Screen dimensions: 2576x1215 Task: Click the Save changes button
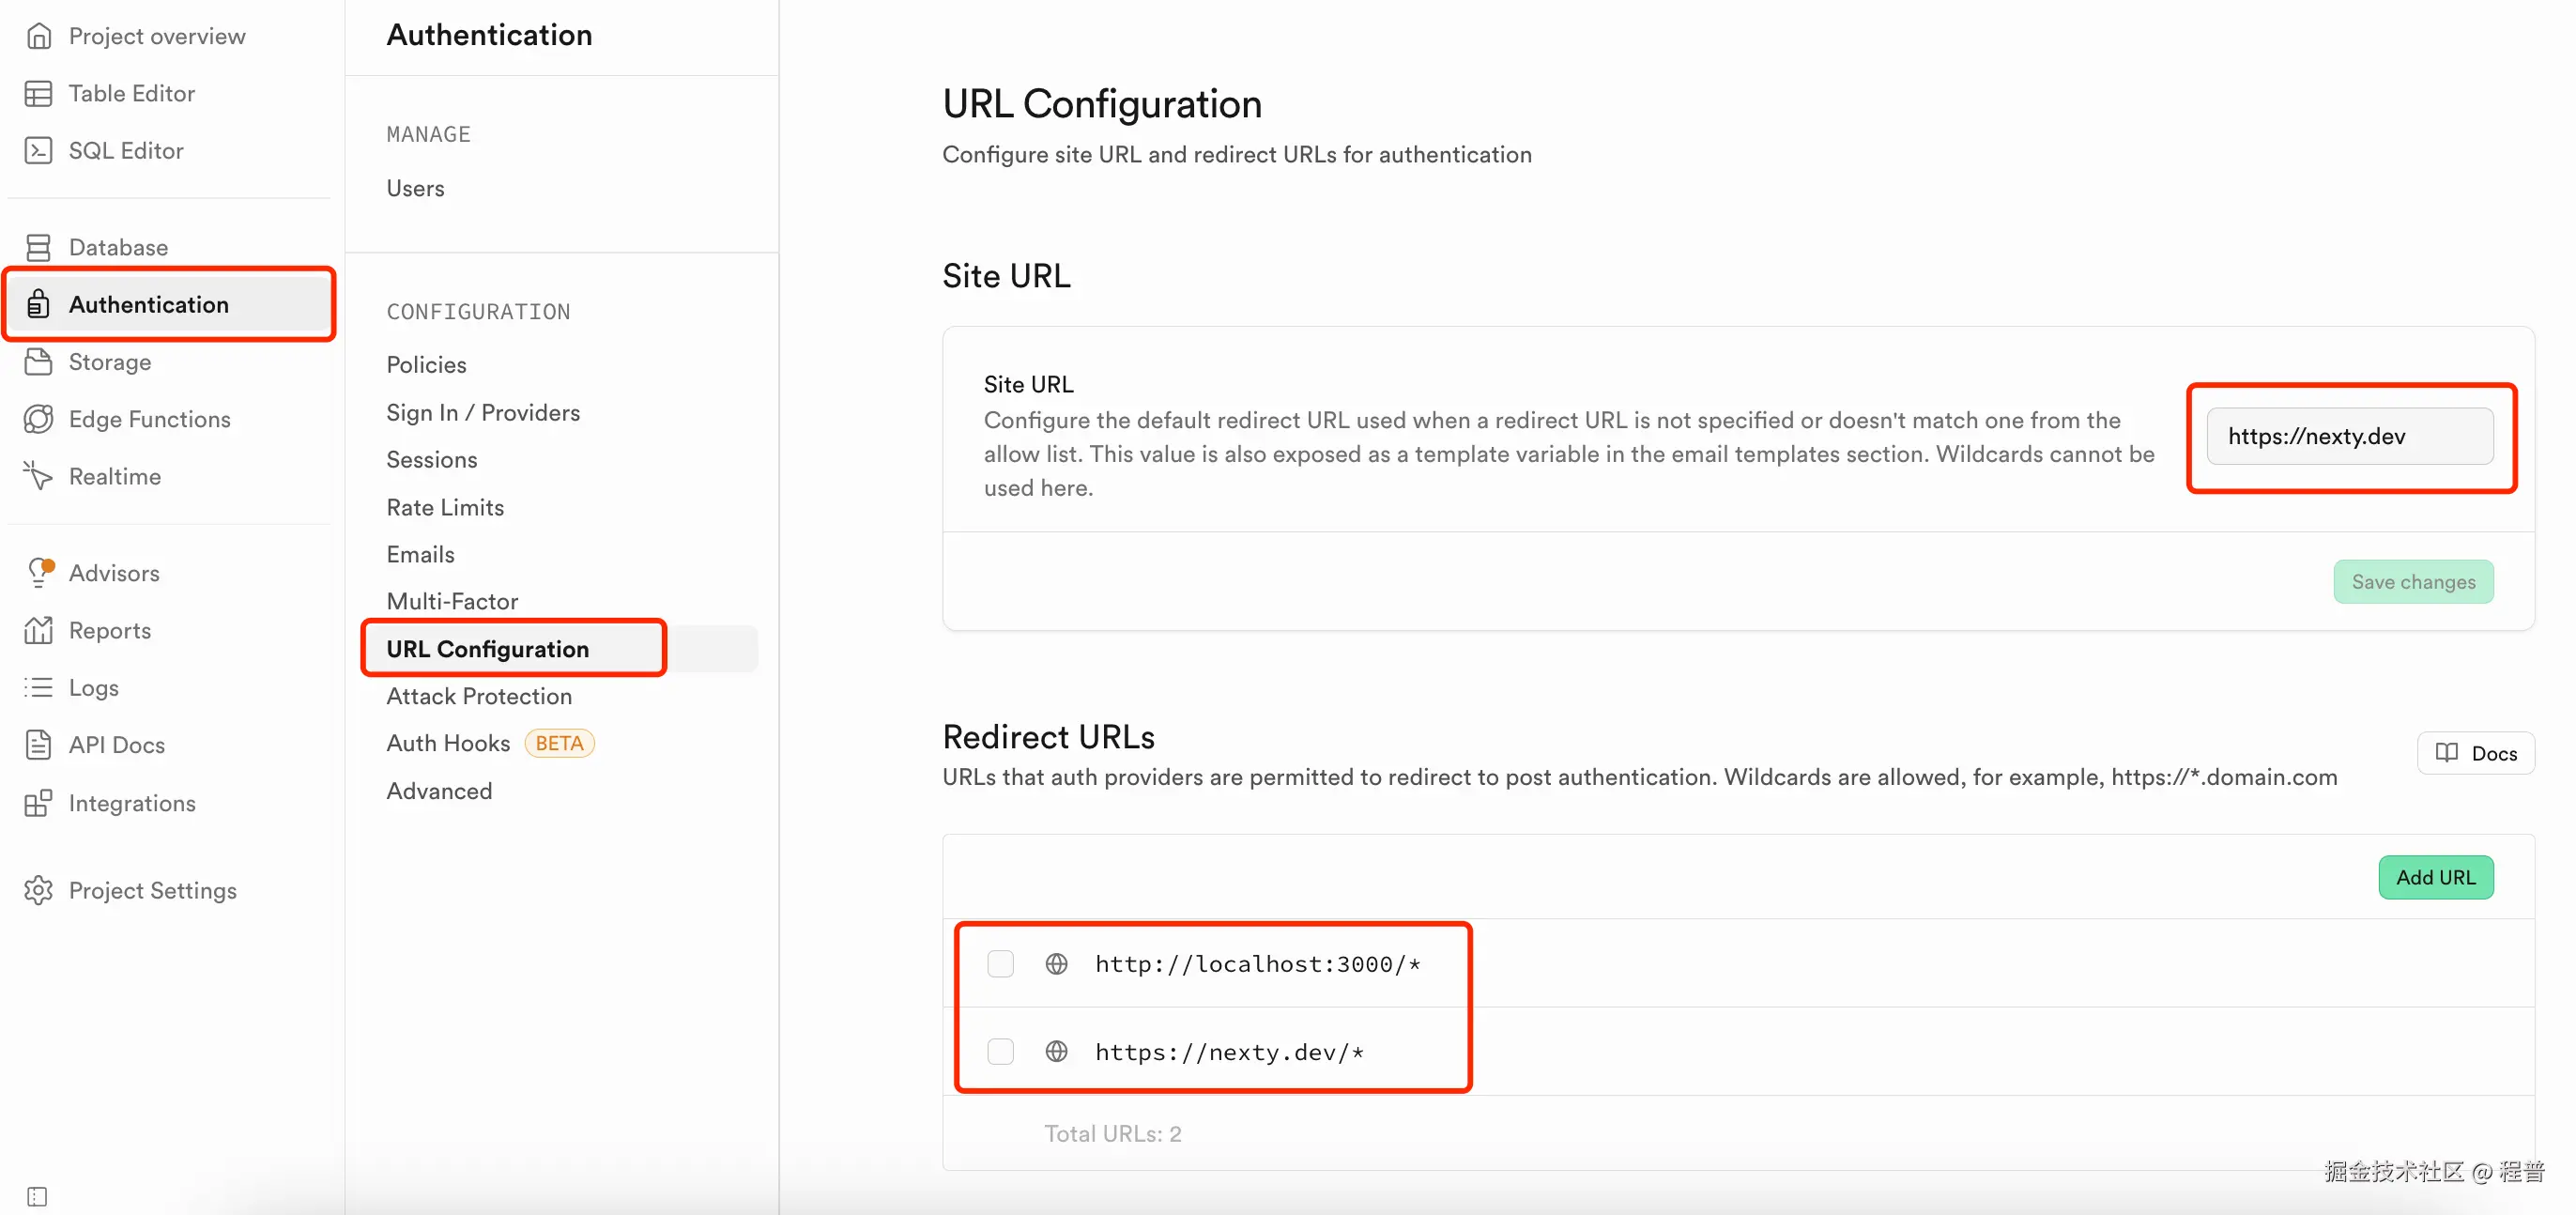[x=2413, y=581]
